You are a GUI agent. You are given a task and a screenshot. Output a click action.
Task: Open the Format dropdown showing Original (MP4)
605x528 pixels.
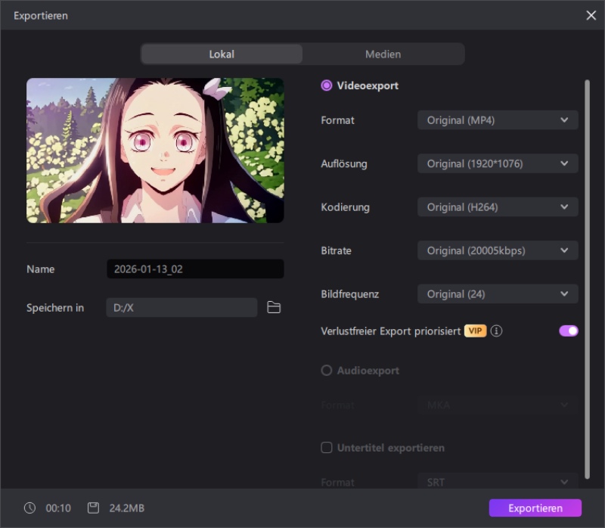coord(497,120)
